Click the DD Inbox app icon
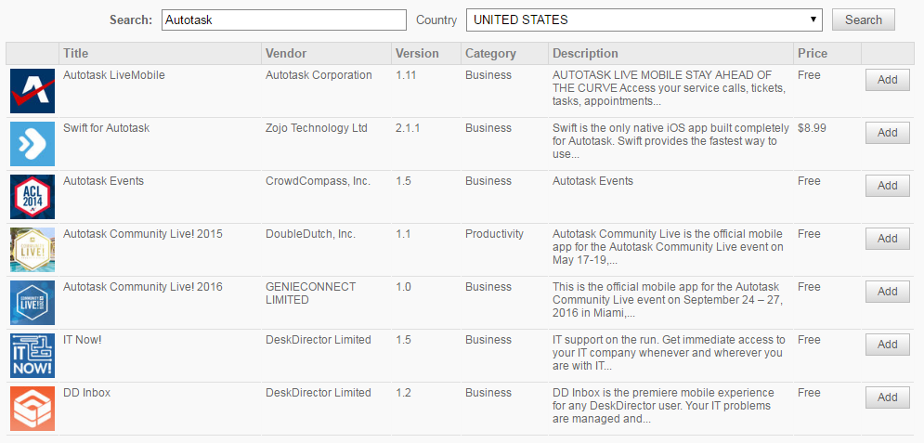Image resolution: width=924 pixels, height=443 pixels. pos(33,409)
